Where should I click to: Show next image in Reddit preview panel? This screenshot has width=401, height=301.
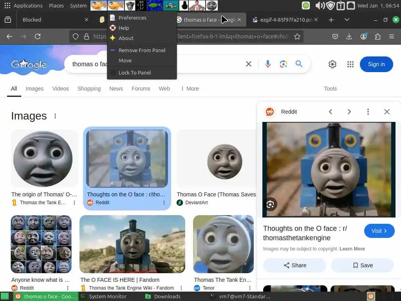[349, 112]
